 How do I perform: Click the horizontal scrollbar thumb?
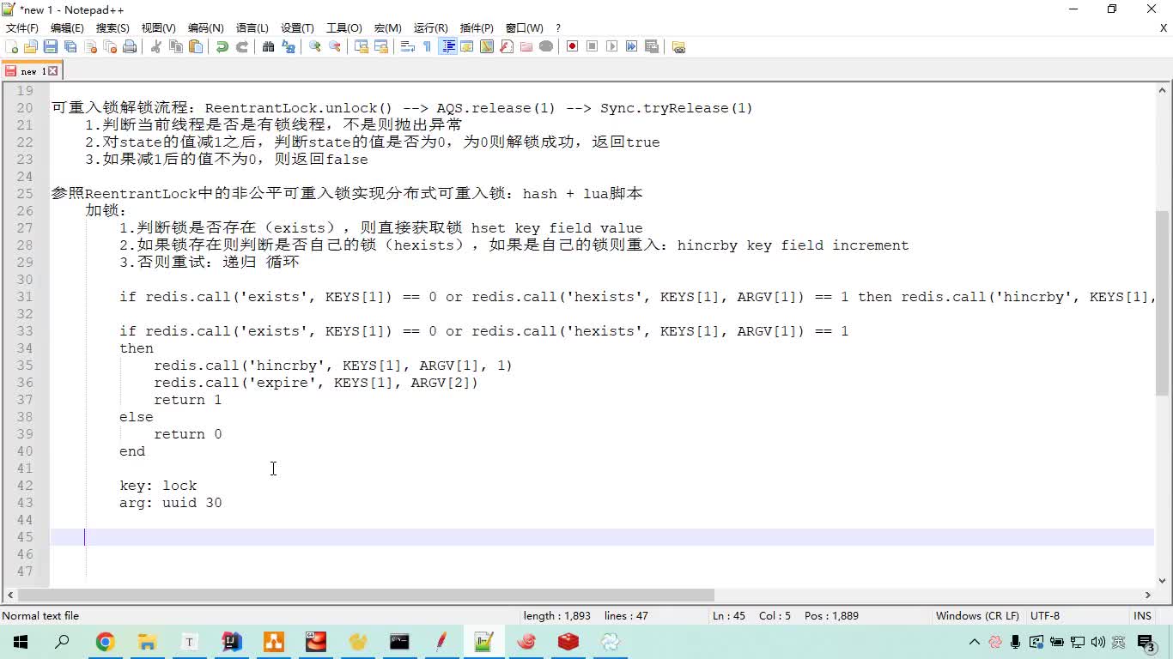[x=366, y=595]
